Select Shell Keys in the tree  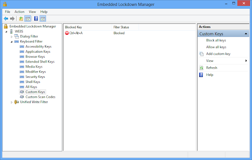33,82
